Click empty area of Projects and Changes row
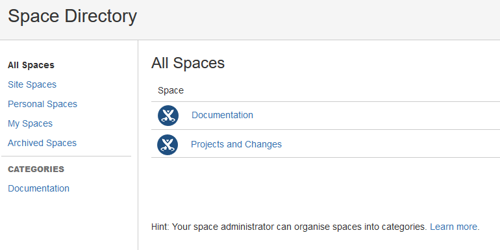Screen dimensions: 500x250 point(389,145)
